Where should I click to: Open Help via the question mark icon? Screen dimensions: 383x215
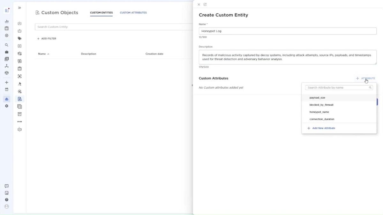point(6,199)
